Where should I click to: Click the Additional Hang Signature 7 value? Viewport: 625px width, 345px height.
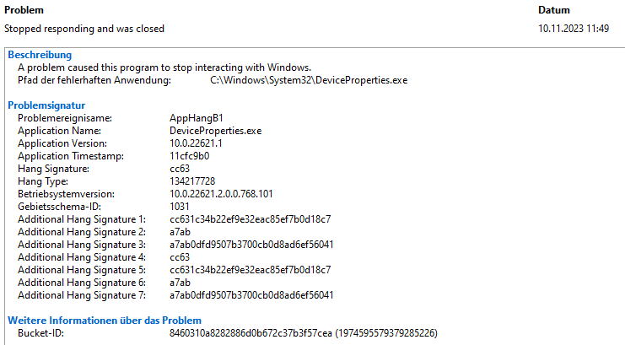click(x=251, y=295)
